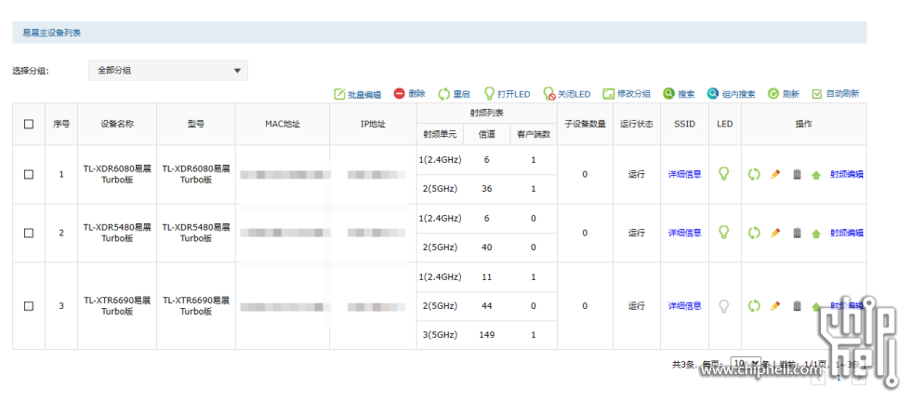This screenshot has width=911, height=402.
Task: Open 射频编辑 link for TL-XDR5480
Action: pyautogui.click(x=847, y=233)
